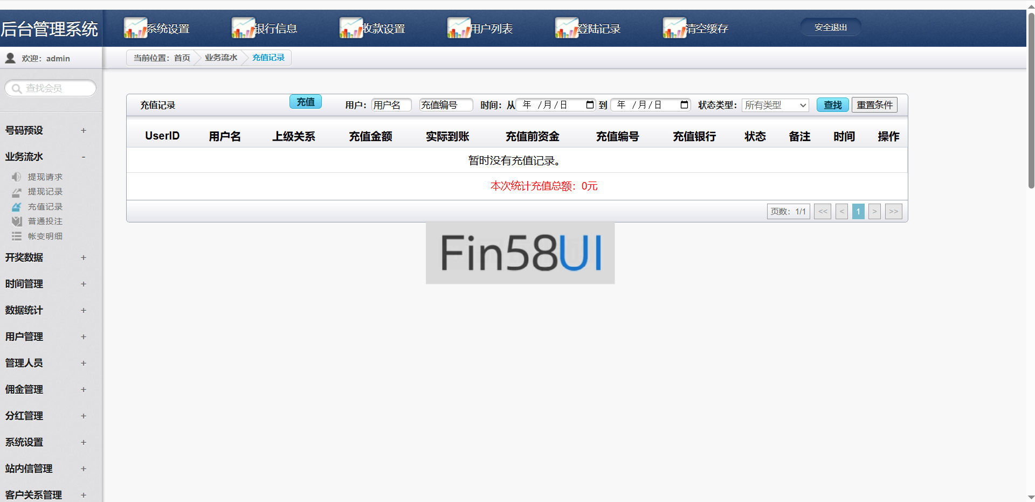This screenshot has height=502, width=1035.
Task: Open the 银行信息 toolbar icon
Action: point(243,27)
